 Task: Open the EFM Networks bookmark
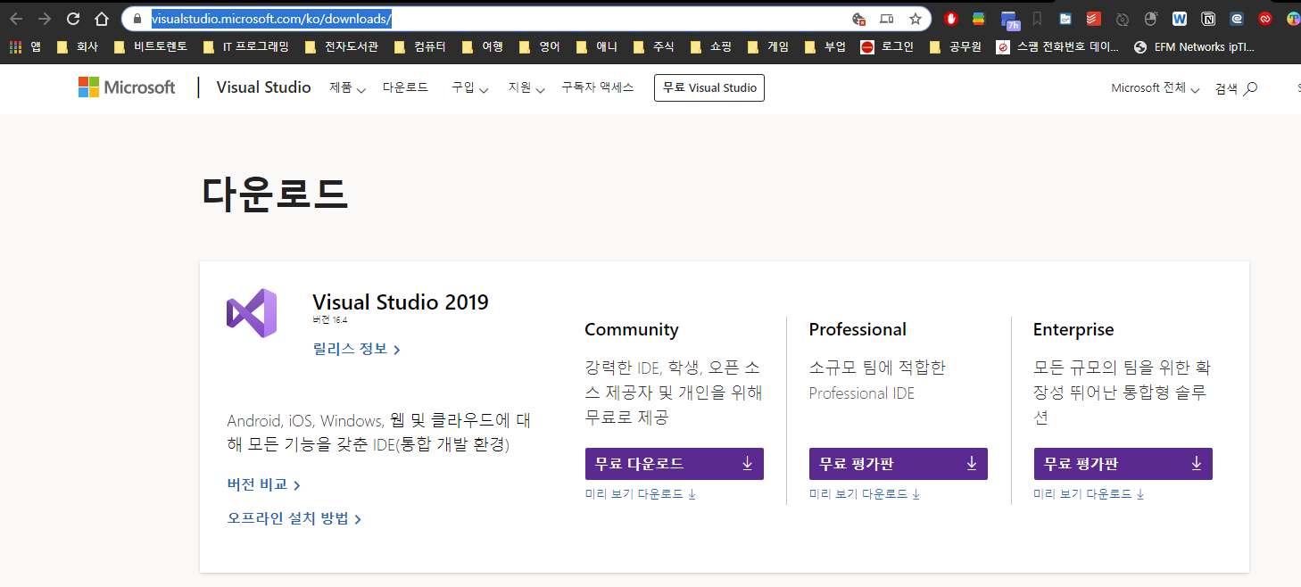click(x=1194, y=47)
